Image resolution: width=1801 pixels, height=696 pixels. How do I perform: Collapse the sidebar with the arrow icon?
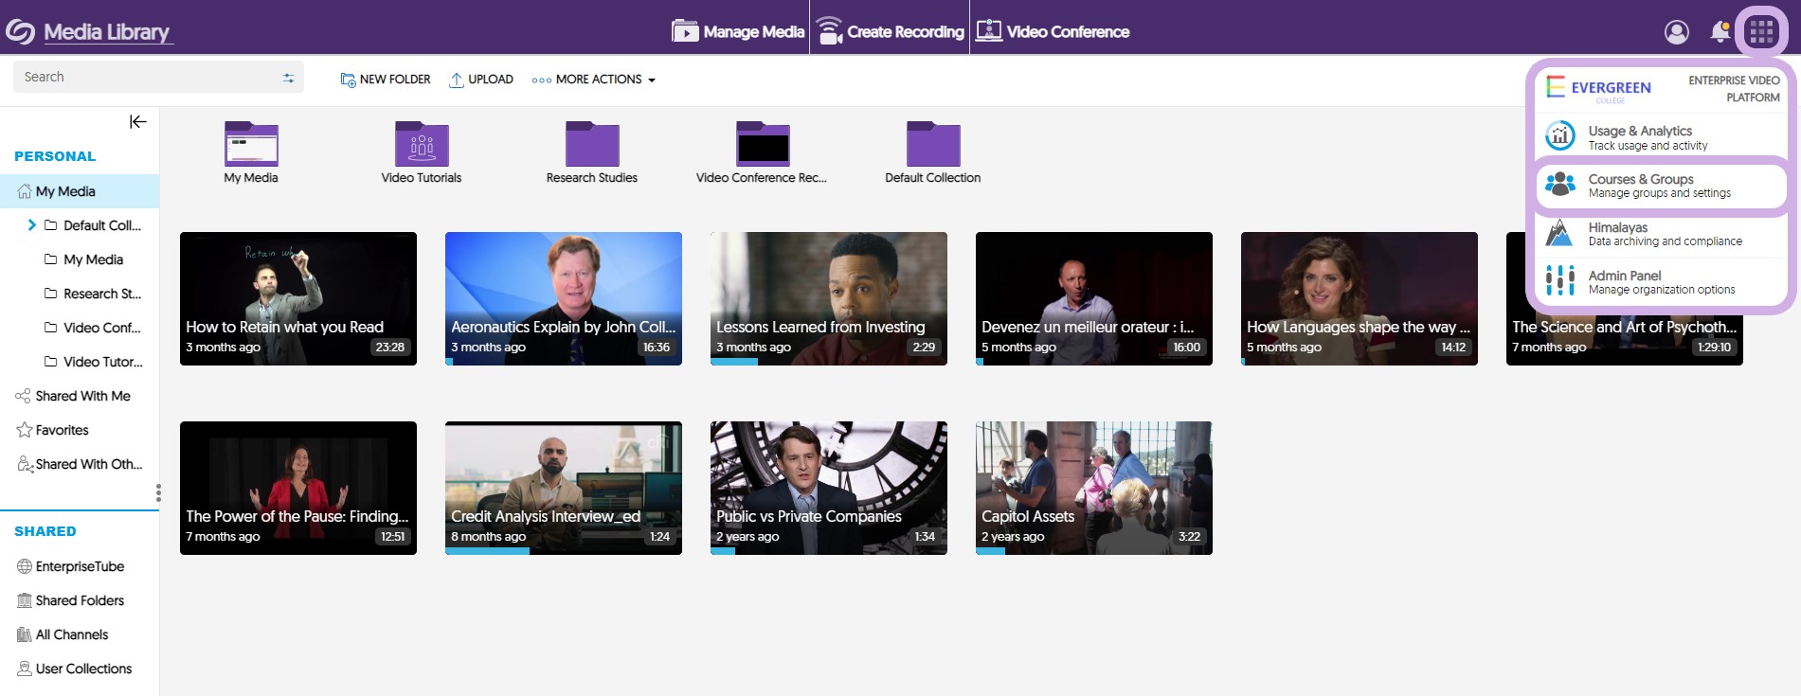(137, 121)
